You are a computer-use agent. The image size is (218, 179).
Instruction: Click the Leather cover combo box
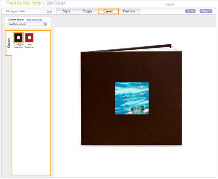pos(27,24)
